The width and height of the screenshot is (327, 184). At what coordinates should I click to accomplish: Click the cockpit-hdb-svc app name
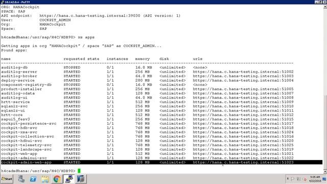pos(19,128)
